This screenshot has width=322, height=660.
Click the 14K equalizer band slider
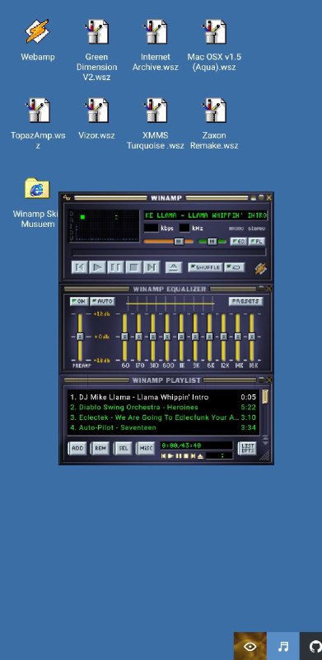(x=238, y=337)
